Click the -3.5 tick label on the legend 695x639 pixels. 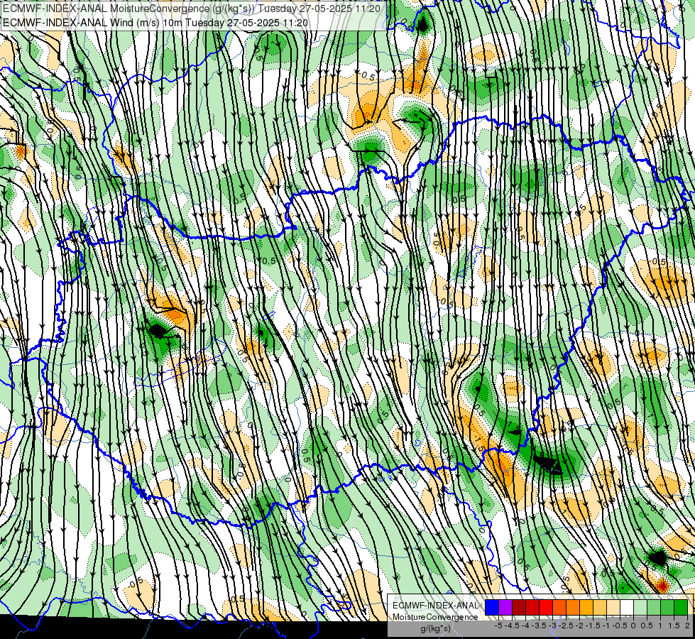539,626
